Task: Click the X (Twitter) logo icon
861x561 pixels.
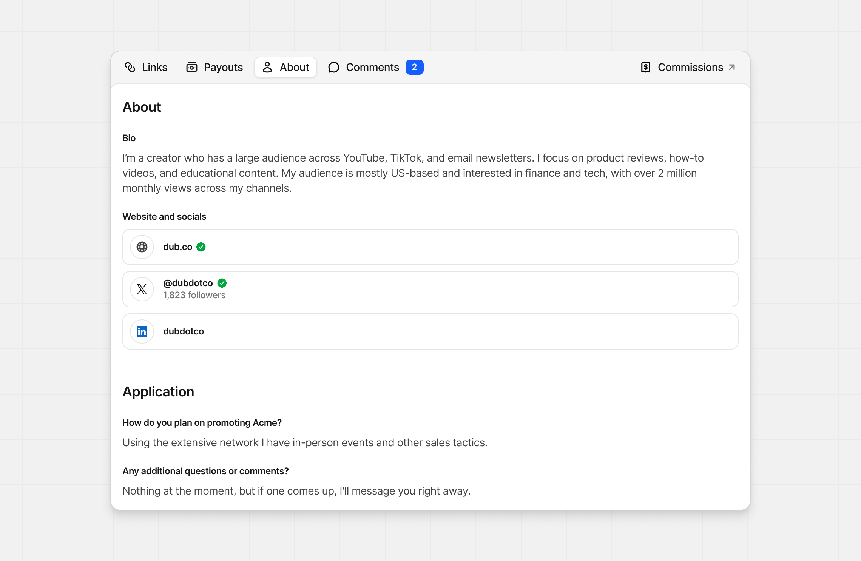Action: click(x=142, y=289)
